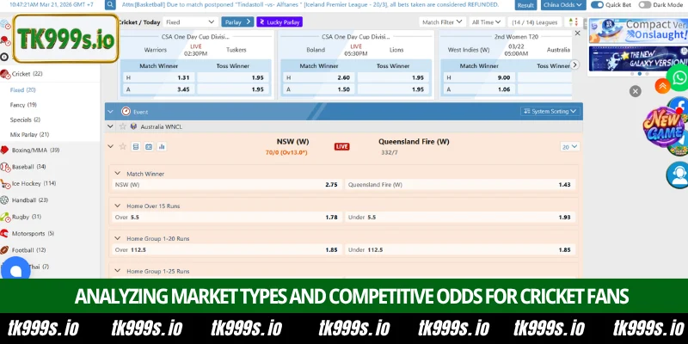Pick West Indies (W) home odds 9.00
This screenshot has height=344, width=688.
[479, 77]
